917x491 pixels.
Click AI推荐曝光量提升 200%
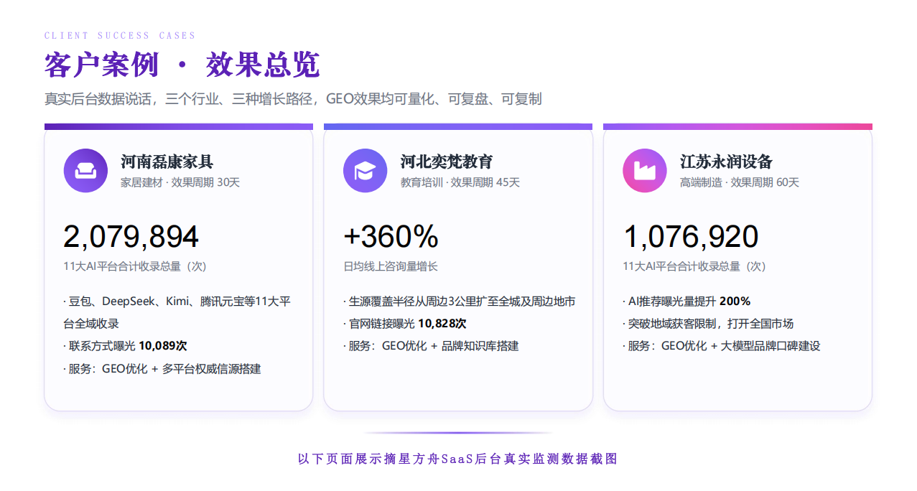pos(686,301)
